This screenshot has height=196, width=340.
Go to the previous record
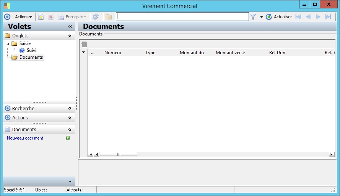coord(308,17)
